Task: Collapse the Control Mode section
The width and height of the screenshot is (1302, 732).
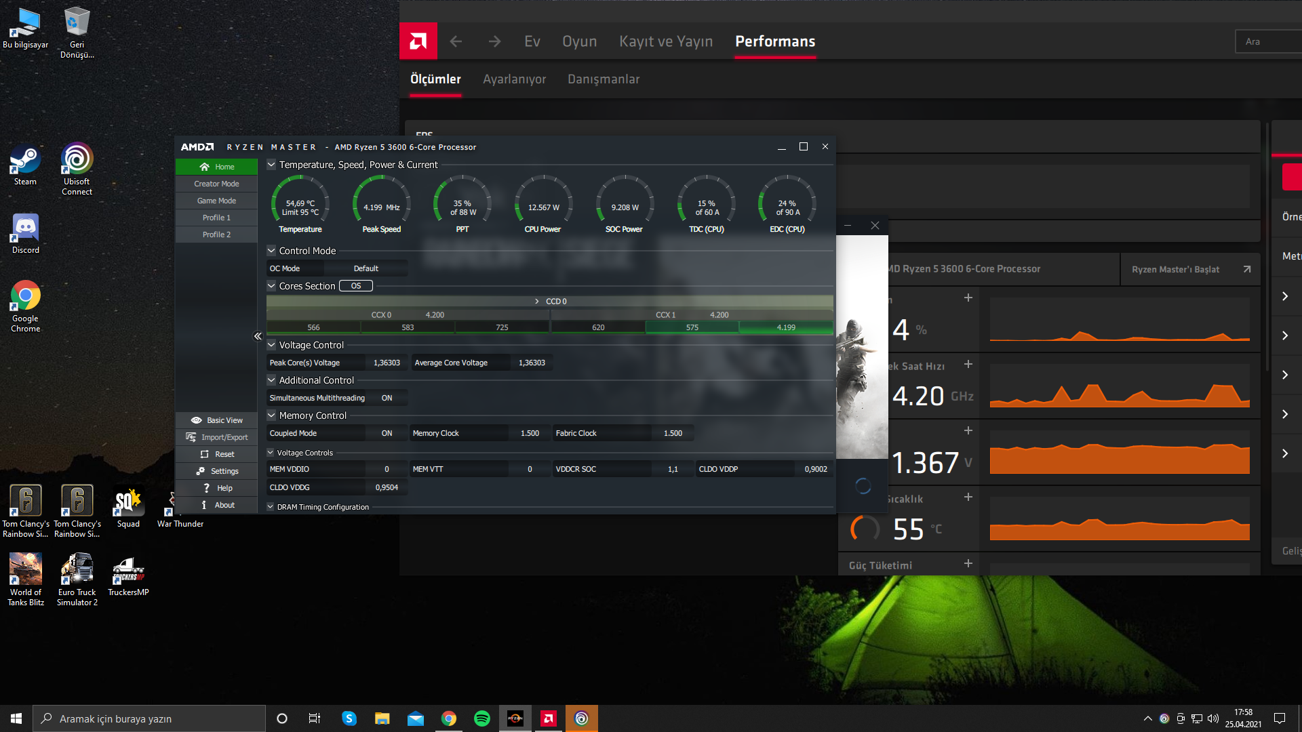Action: [x=271, y=251]
